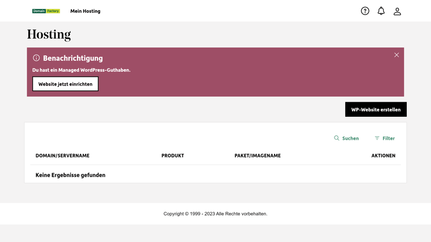This screenshot has width=431, height=242.
Task: Click the Keine Ergebnisse gefunden row
Action: (71, 175)
